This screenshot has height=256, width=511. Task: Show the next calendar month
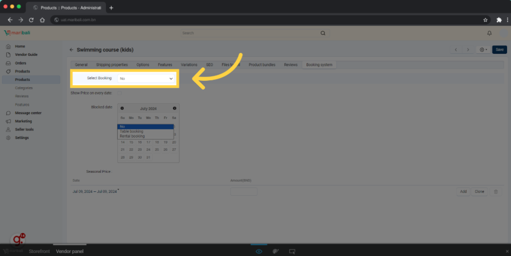[174, 108]
